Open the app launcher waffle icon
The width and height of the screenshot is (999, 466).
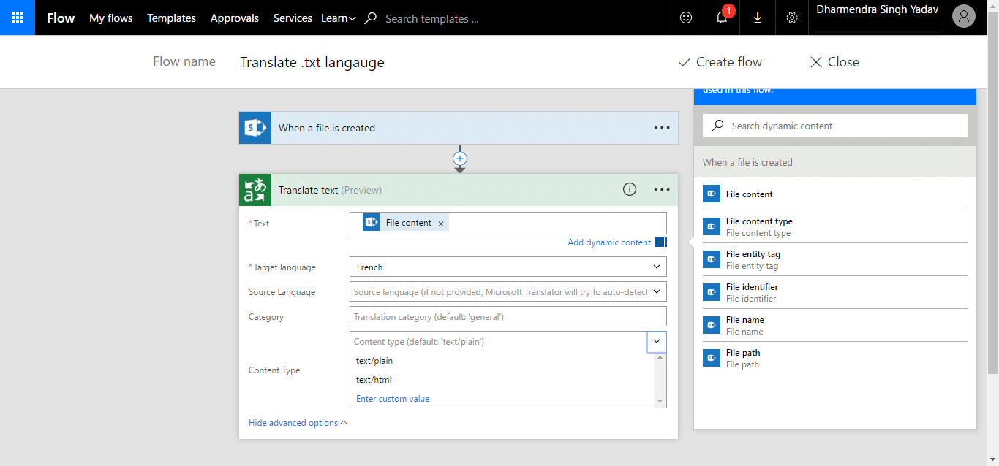(x=18, y=18)
